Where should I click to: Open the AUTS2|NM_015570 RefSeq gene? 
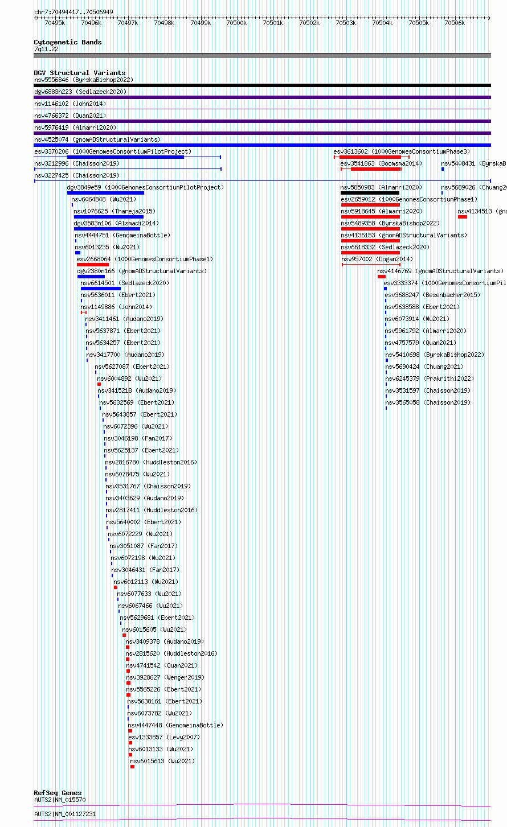pyautogui.click(x=60, y=800)
